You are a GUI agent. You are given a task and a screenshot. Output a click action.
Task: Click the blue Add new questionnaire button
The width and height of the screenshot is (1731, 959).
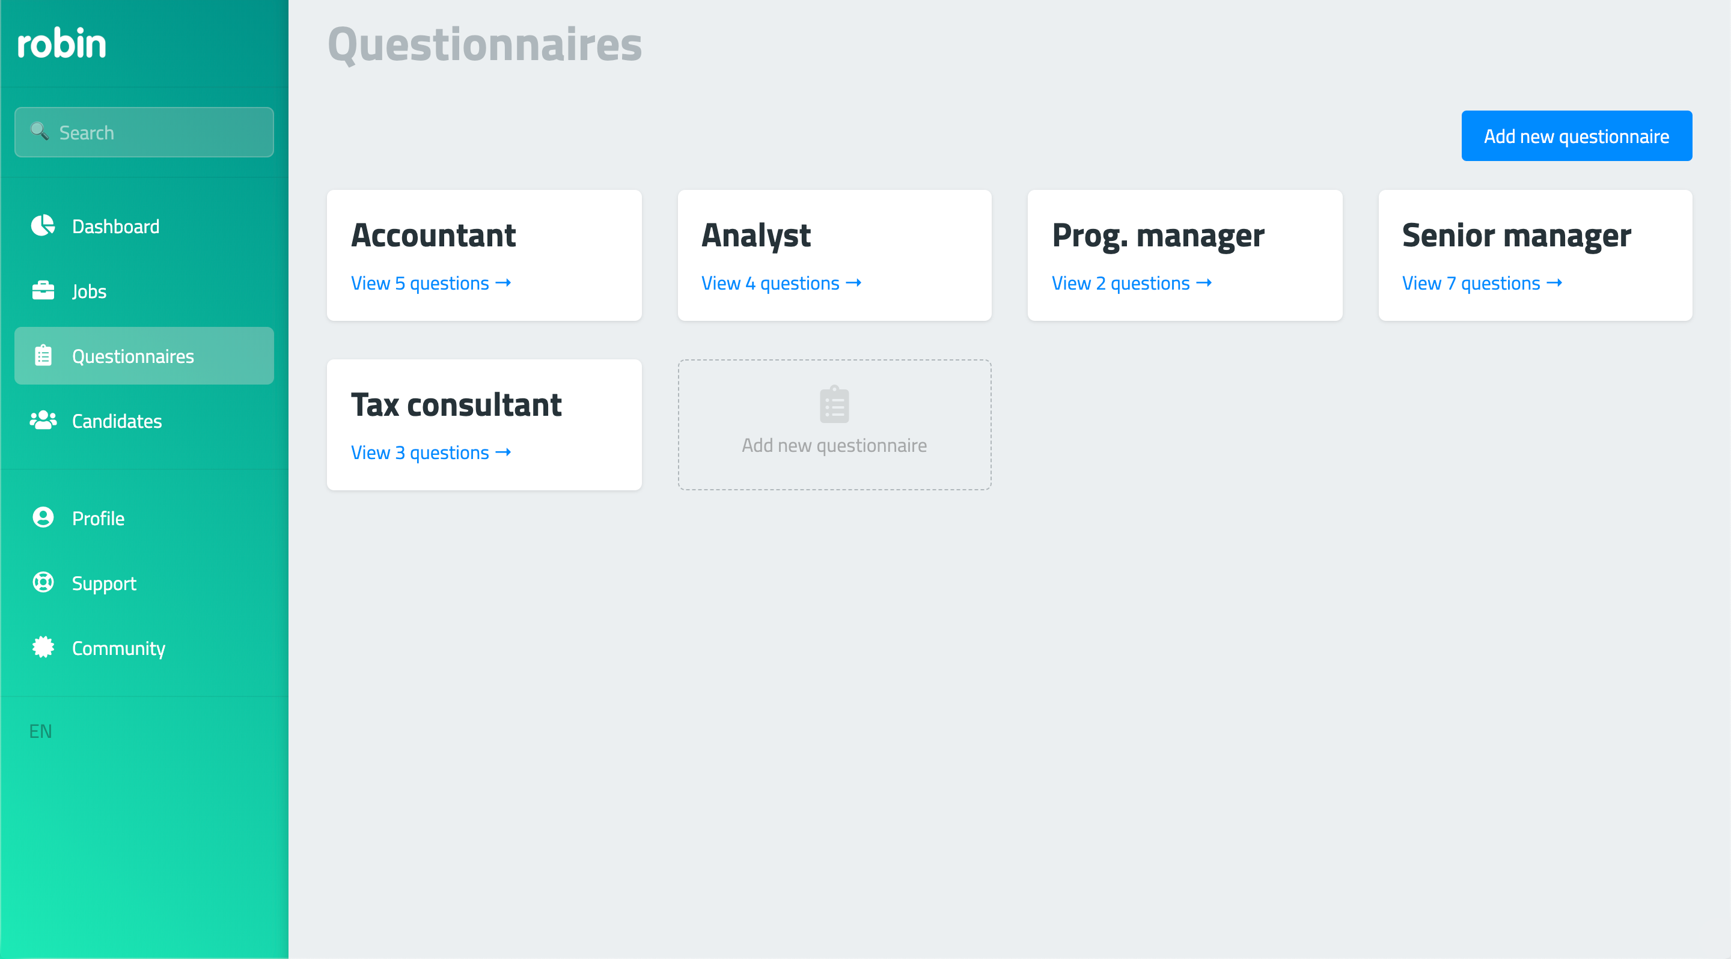1577,136
